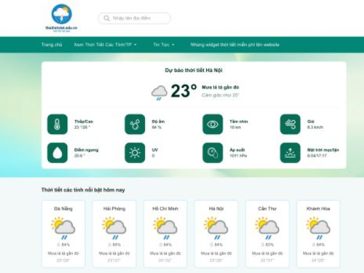Click the thoitietviet.edu.vn logo
Viewport: 364px width, 273px height.
[x=61, y=18]
